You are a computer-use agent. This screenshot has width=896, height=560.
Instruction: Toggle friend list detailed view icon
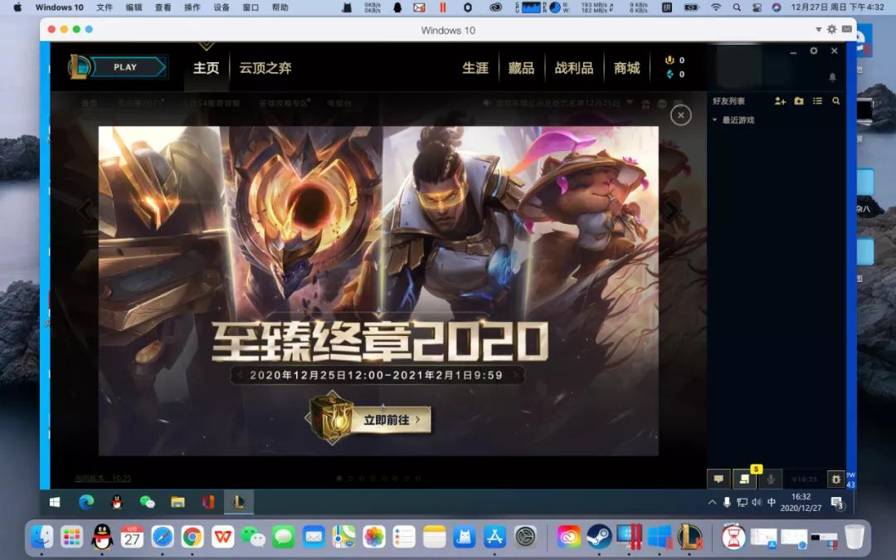(819, 101)
